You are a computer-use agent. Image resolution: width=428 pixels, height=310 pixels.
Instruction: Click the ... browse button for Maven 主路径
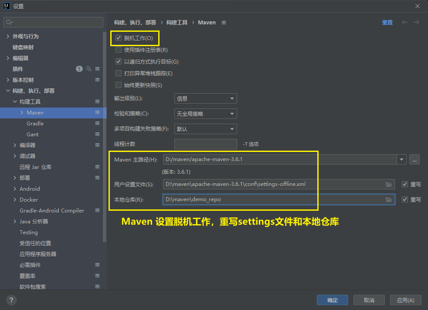(414, 159)
